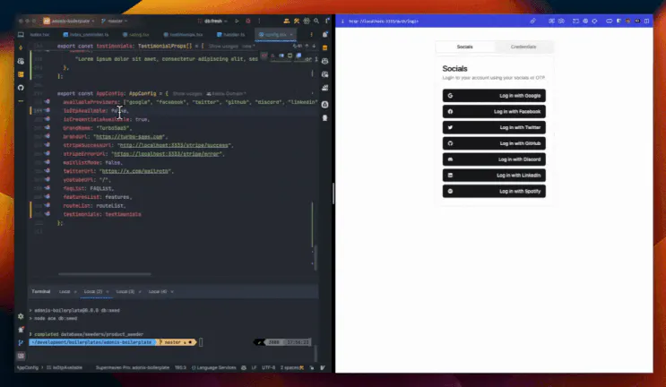This screenshot has height=387, width=666.
Task: Click Log in with Twitter button
Action: click(x=494, y=127)
